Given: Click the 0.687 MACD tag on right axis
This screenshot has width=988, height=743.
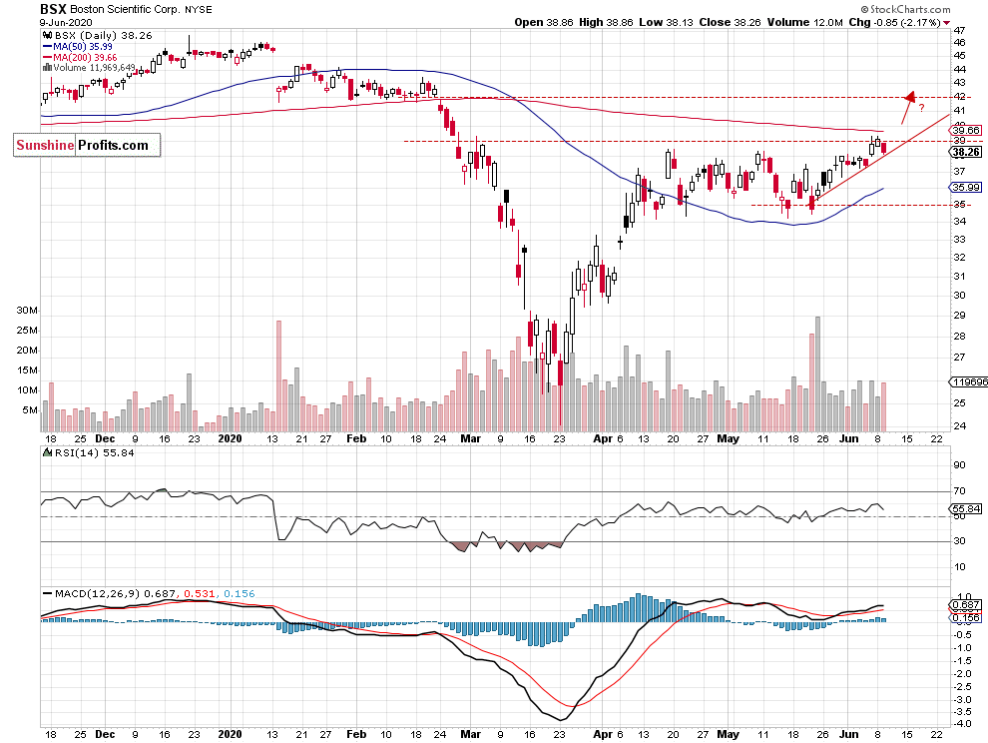Looking at the screenshot, I should point(965,605).
